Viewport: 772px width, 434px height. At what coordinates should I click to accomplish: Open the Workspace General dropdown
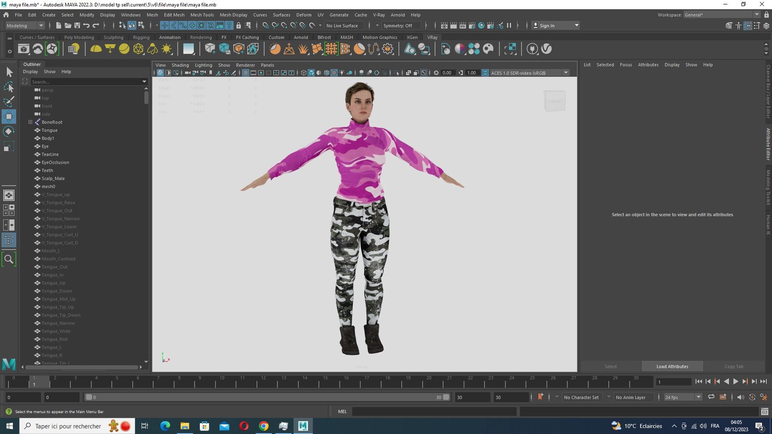pos(722,15)
